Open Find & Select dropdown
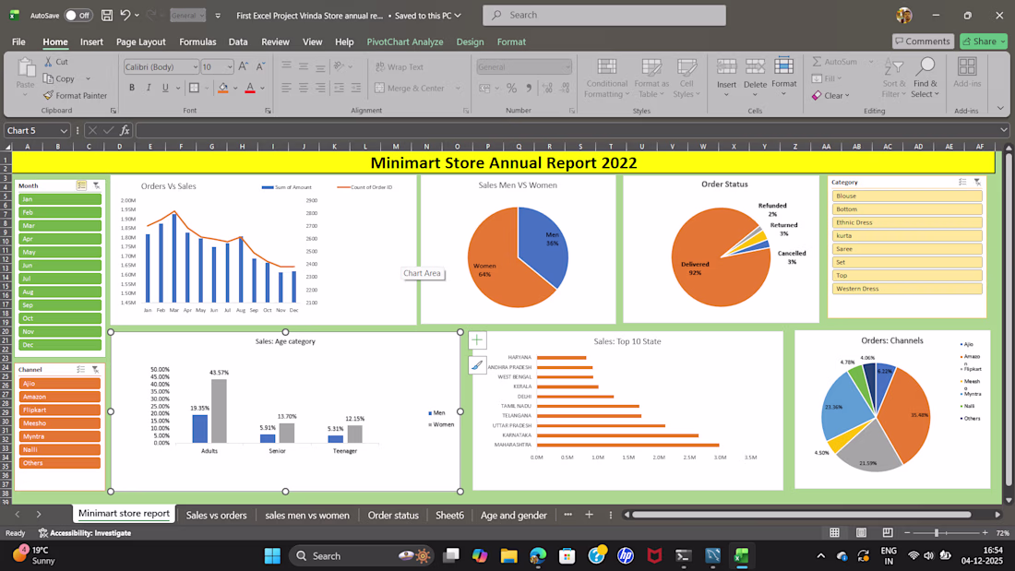The height and width of the screenshot is (571, 1015). (925, 78)
